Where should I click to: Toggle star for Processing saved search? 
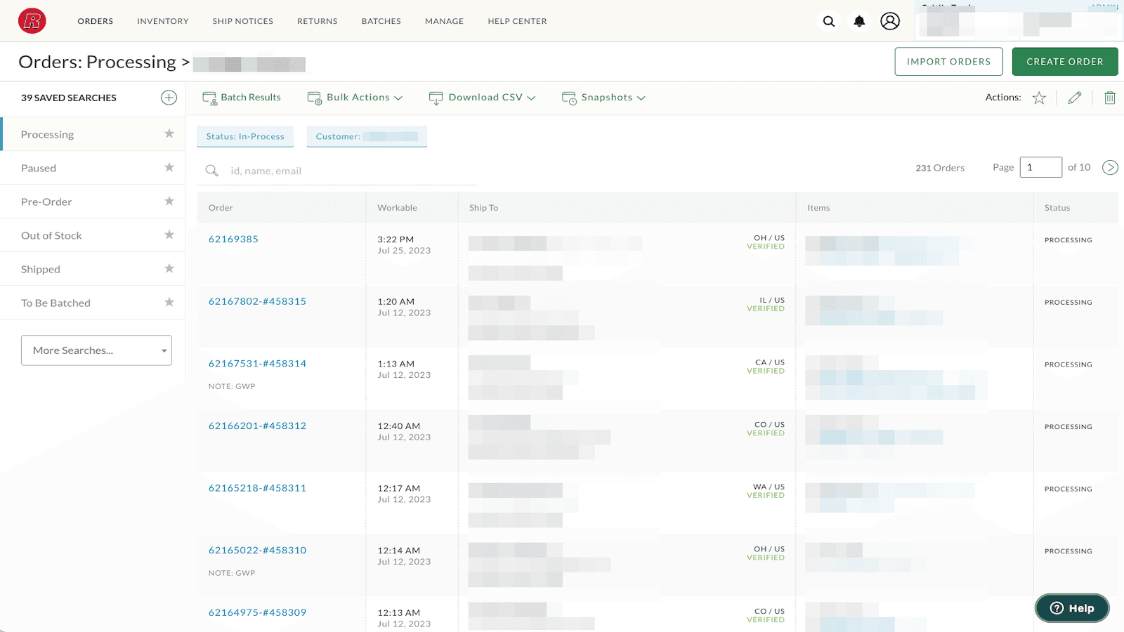[169, 133]
